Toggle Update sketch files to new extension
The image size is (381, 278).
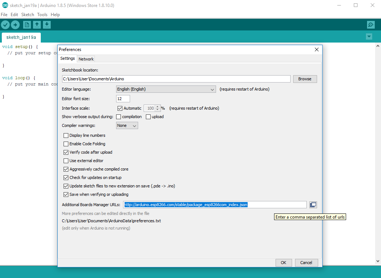[66, 186]
